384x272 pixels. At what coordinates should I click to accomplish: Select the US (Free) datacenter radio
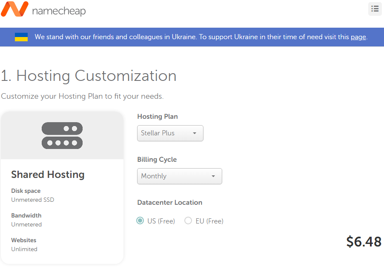coord(140,220)
